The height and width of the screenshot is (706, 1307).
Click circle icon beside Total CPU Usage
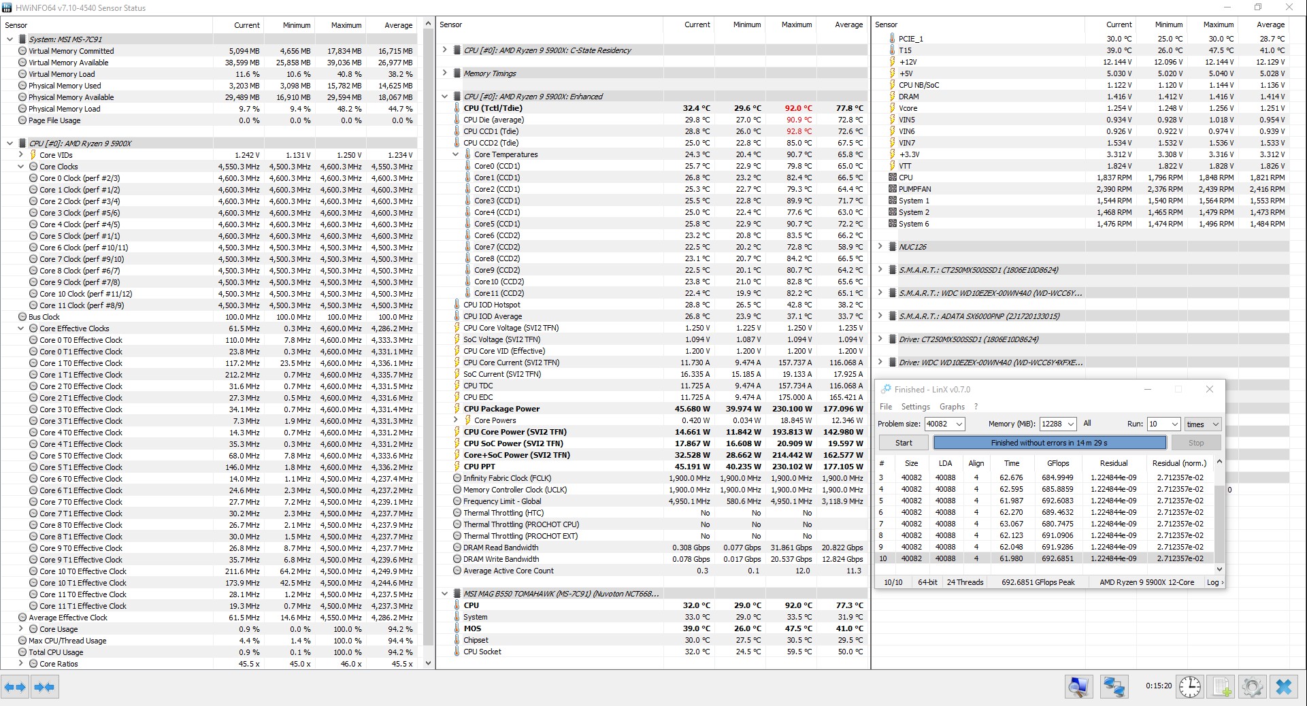[22, 652]
